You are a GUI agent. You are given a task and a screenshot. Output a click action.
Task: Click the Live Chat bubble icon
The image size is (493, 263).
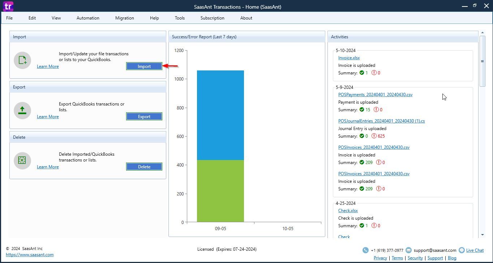(x=462, y=250)
